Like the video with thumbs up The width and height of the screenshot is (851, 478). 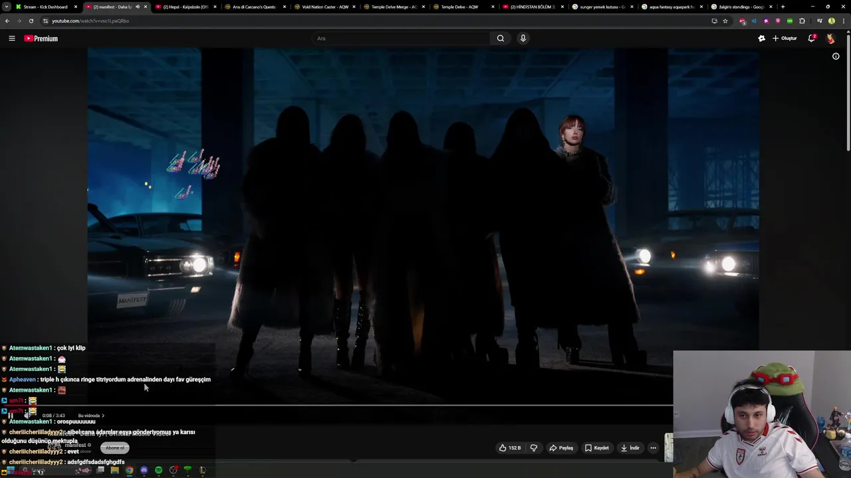(x=503, y=448)
